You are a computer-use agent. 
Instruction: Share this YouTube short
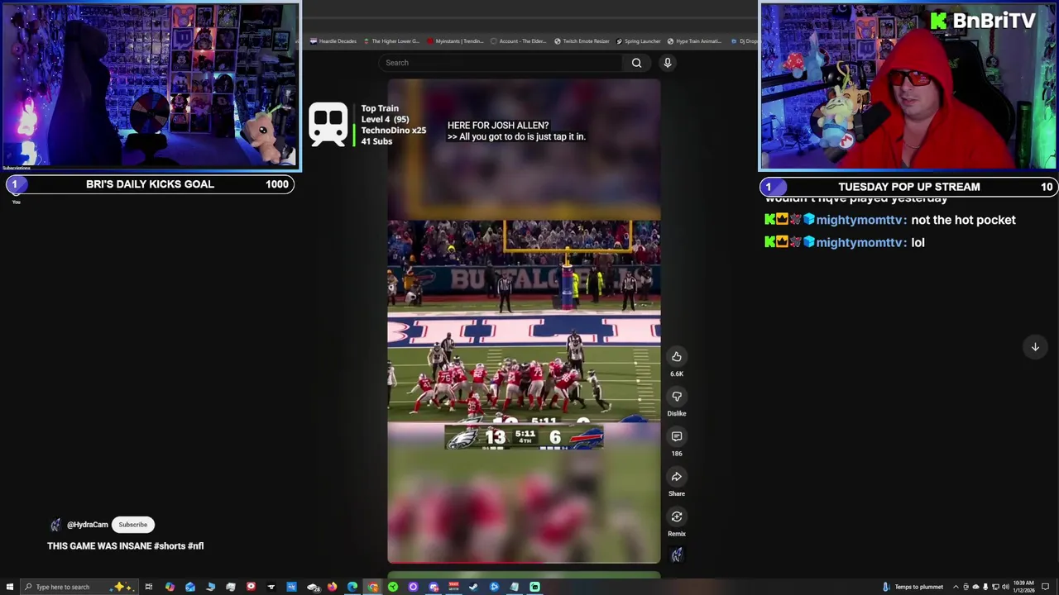[x=677, y=477]
